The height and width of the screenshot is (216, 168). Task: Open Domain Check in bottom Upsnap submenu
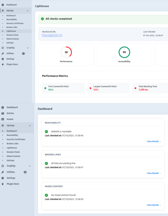click(13, 152)
